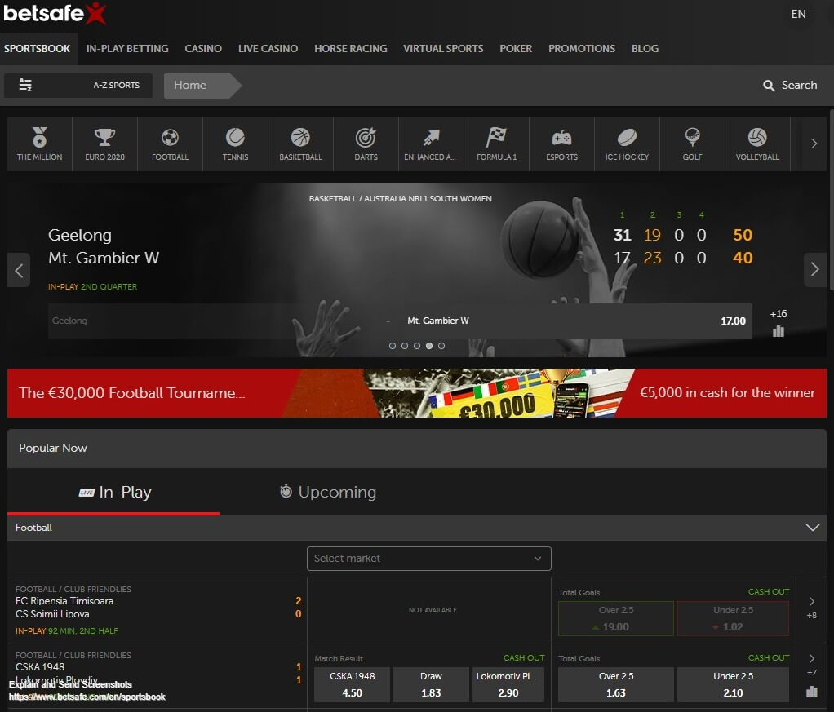Go to first carousel slide dot
Image resolution: width=834 pixels, height=712 pixels.
[393, 346]
